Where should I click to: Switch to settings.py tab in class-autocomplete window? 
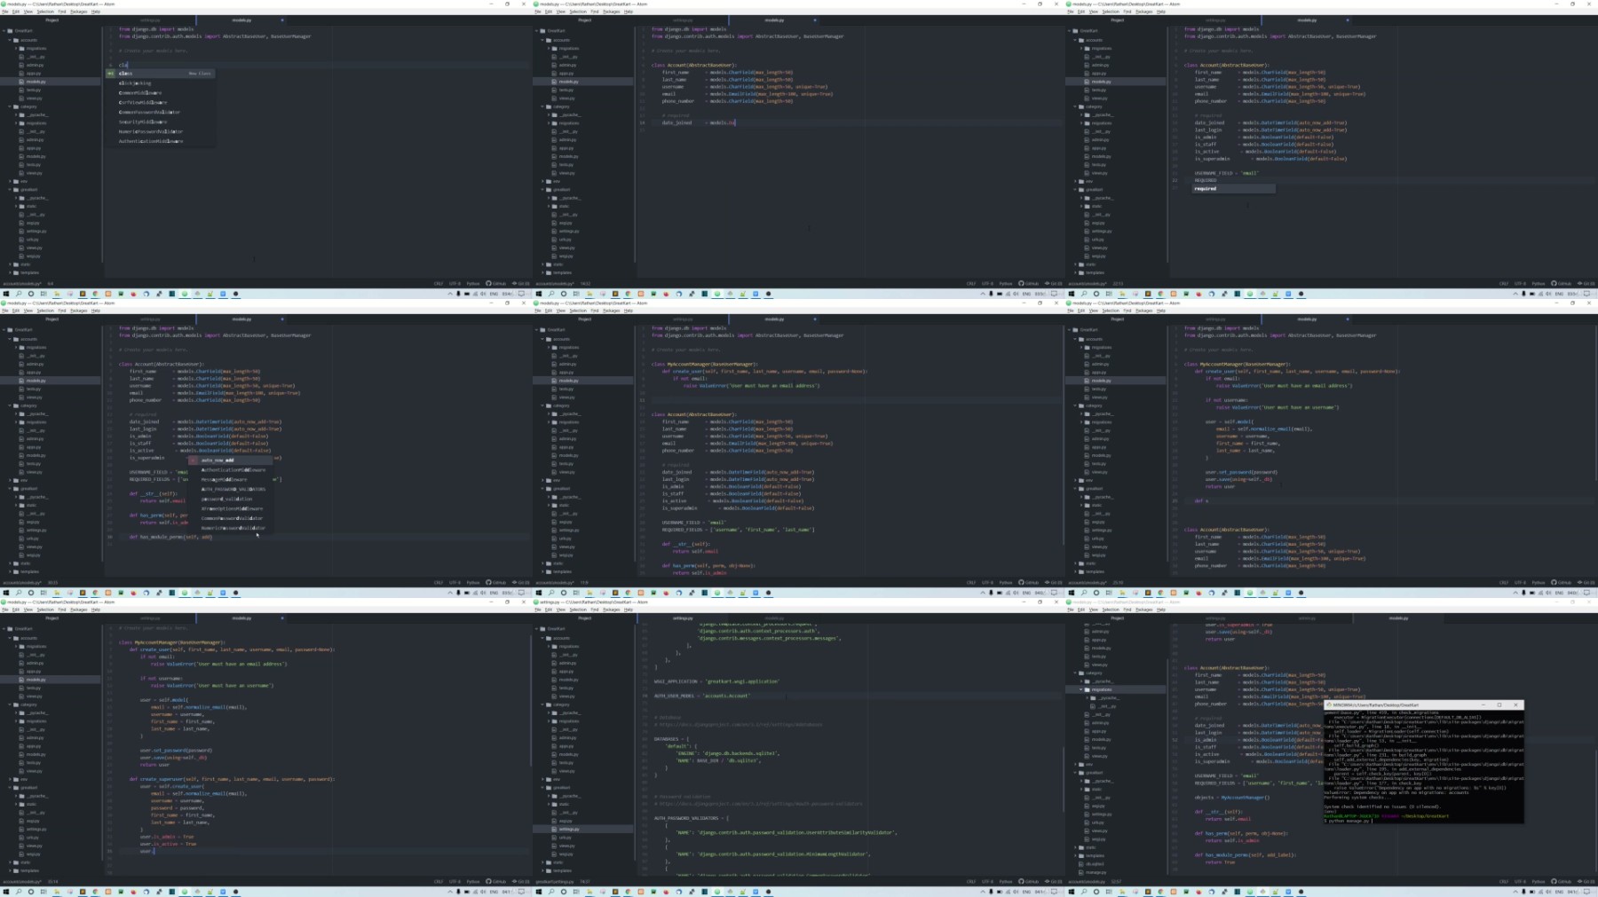[x=150, y=20]
